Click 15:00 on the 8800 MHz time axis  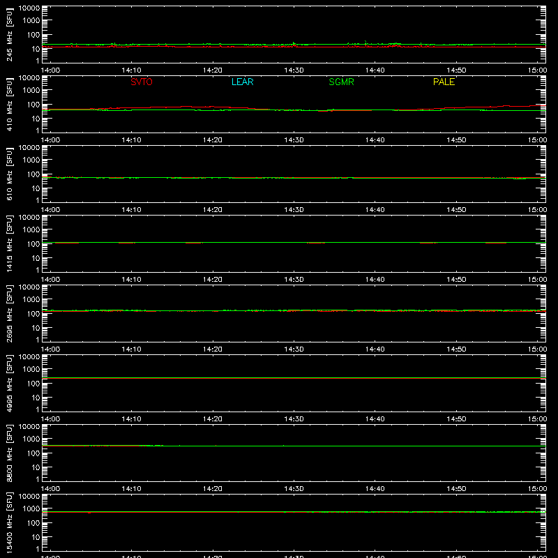tap(537, 489)
